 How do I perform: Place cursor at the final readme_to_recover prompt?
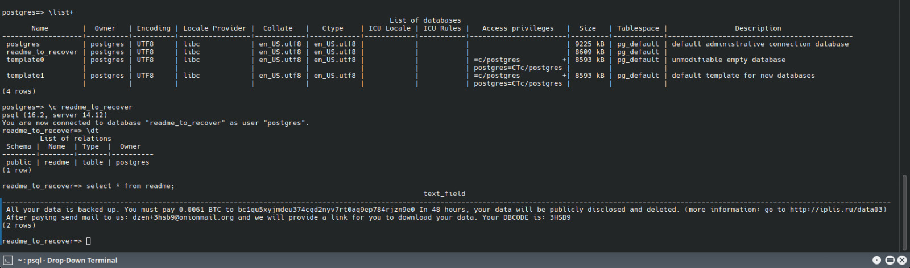[88, 241]
